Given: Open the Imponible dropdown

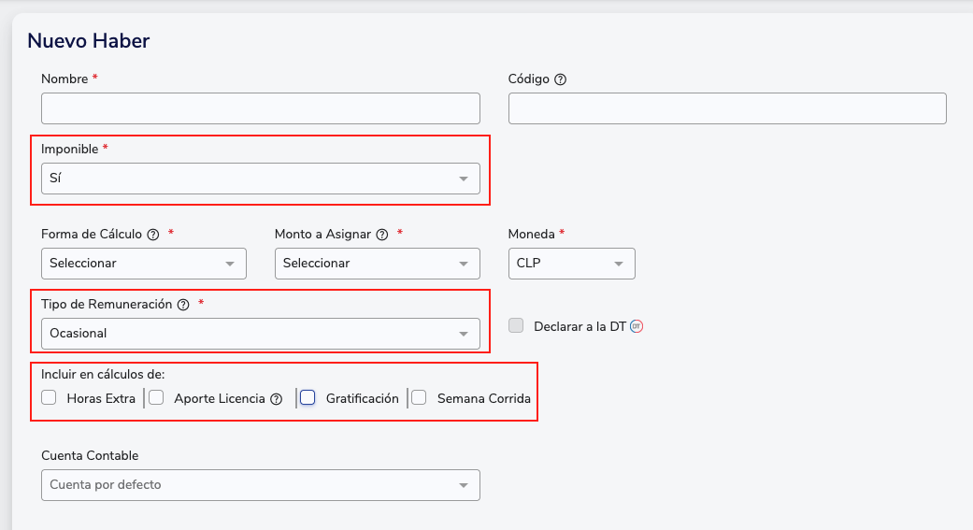Looking at the screenshot, I should (260, 179).
